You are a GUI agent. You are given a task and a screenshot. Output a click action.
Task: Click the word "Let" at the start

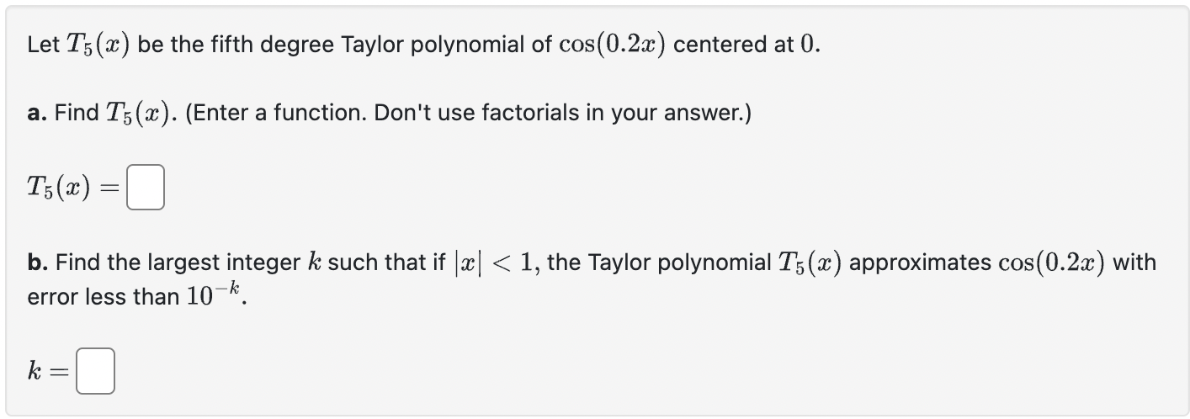[43, 45]
